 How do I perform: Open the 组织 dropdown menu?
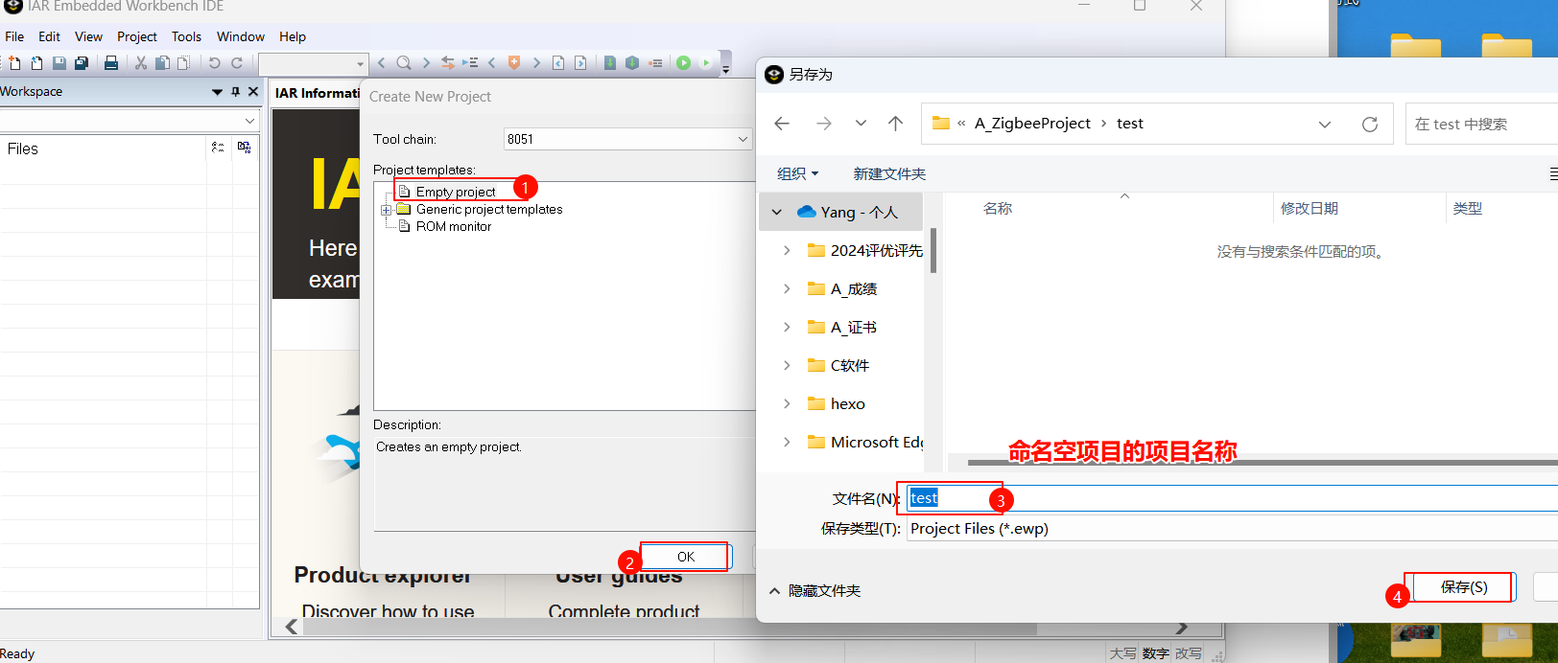point(797,174)
